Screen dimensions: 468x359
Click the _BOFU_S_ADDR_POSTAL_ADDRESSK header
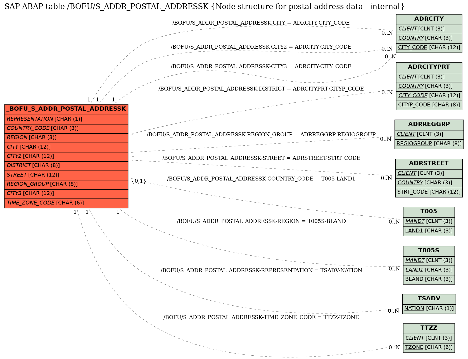tap(66, 109)
